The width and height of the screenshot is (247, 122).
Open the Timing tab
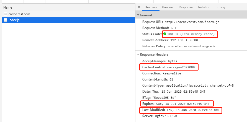point(220,7)
